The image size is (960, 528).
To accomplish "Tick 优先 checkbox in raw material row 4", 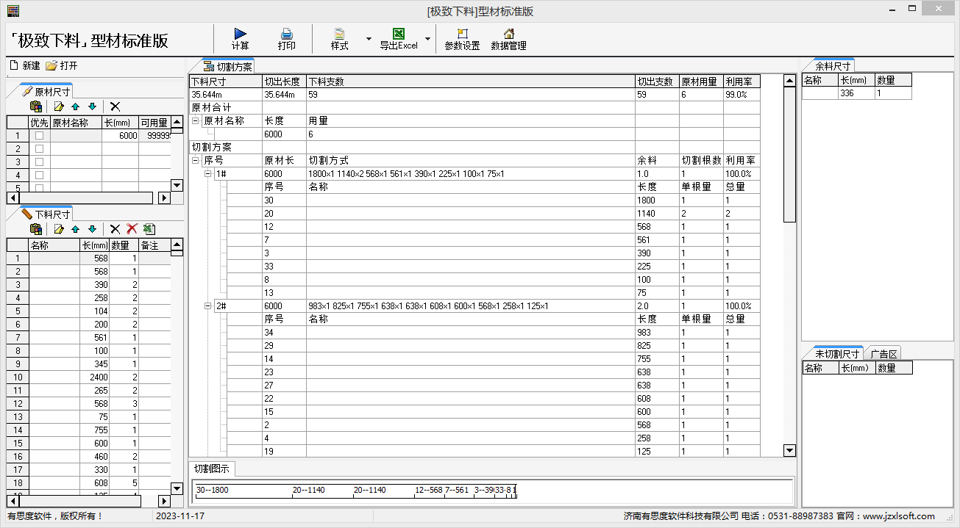I will [39, 176].
